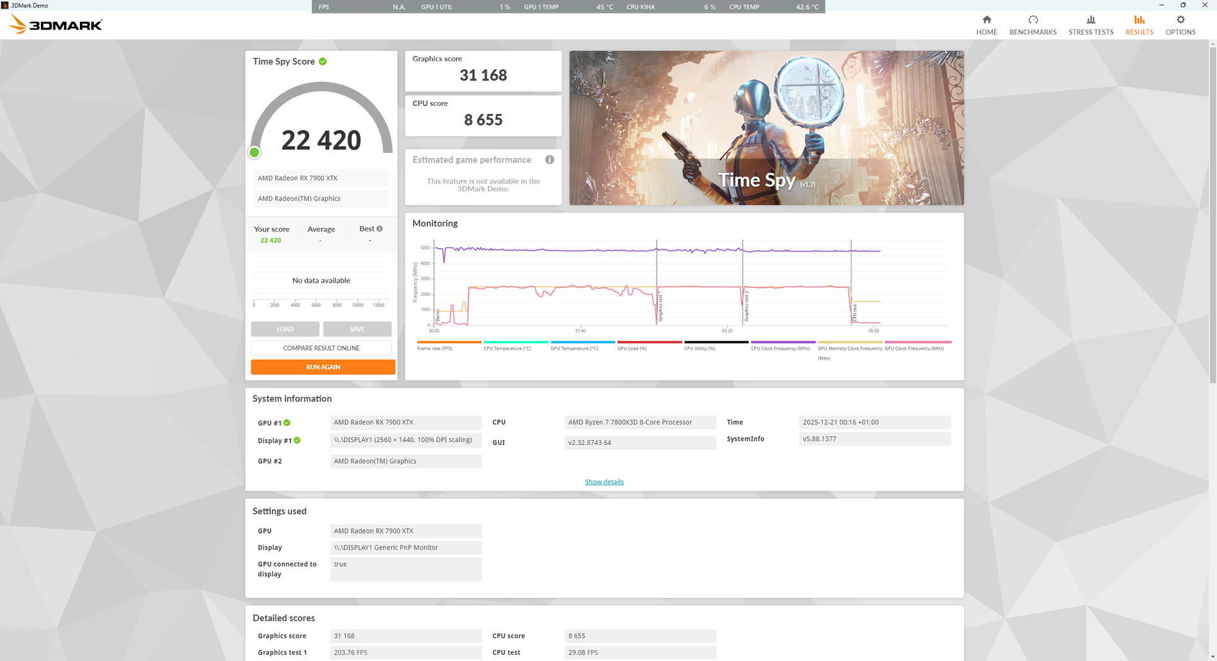This screenshot has height=661, width=1217.
Task: Click the GPU 1 UTIL readout in top bar
Action: point(465,7)
